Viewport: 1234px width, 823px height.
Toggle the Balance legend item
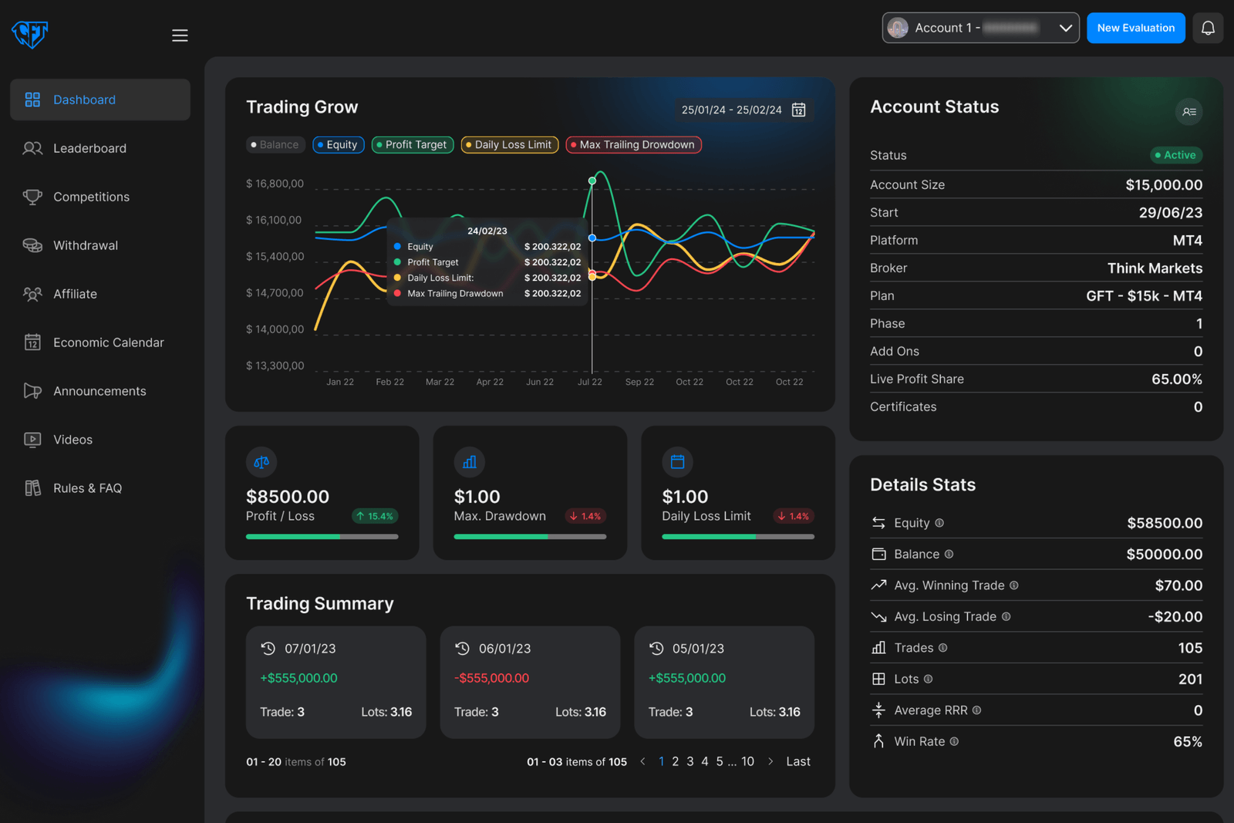(x=275, y=144)
